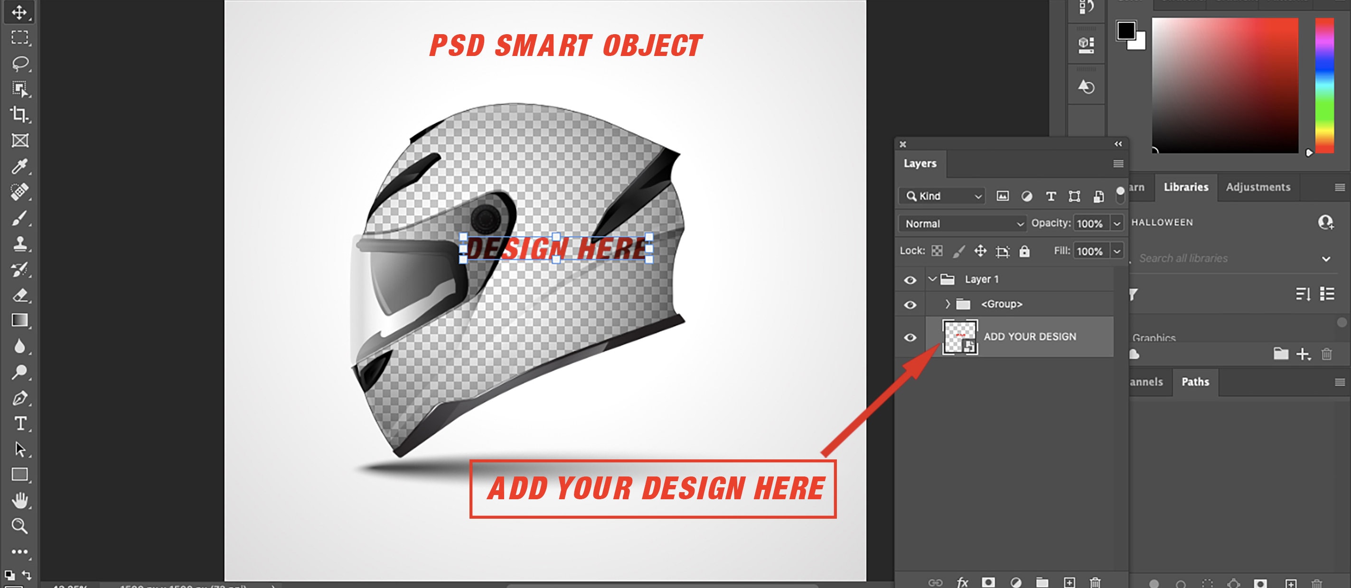This screenshot has width=1351, height=588.
Task: Switch to the Paths tab
Action: [x=1195, y=382]
